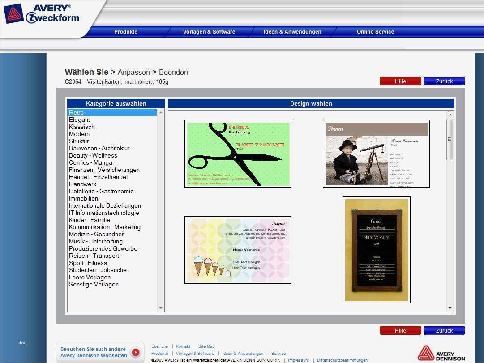Click the Avery Zweckform logo
The image size is (484, 363).
(42, 13)
